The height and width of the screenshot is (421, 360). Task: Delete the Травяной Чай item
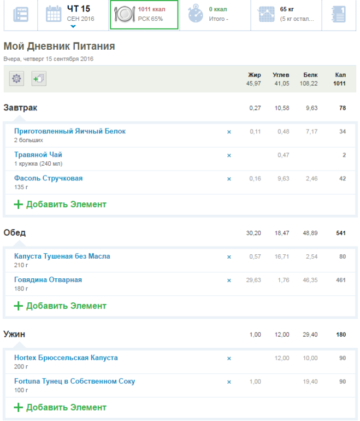[229, 155]
